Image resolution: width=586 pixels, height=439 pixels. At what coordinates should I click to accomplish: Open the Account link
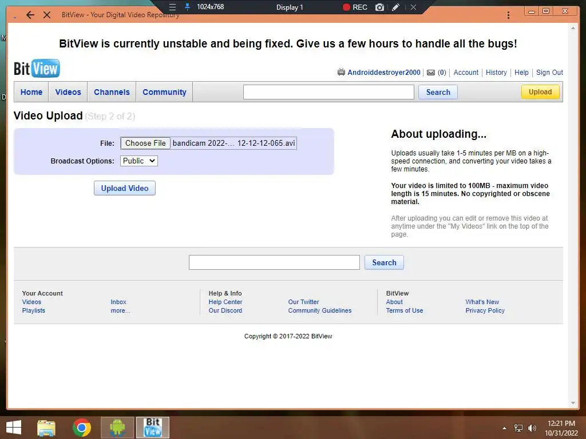pos(466,73)
